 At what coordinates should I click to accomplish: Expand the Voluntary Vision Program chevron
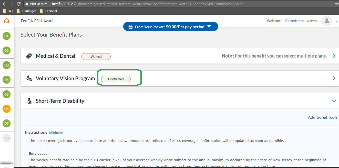click(334, 78)
